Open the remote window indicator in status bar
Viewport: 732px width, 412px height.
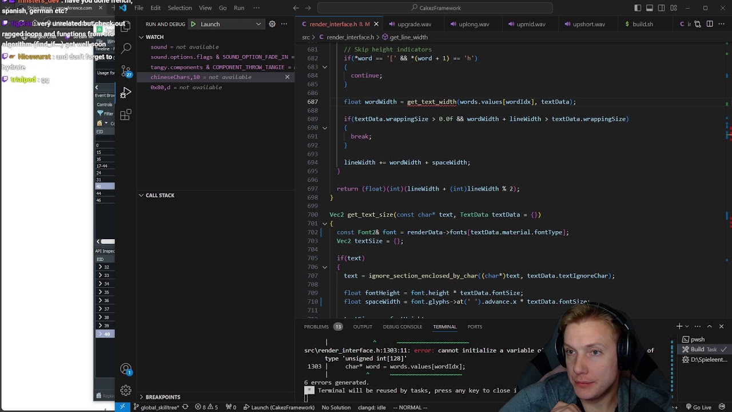[x=122, y=407]
